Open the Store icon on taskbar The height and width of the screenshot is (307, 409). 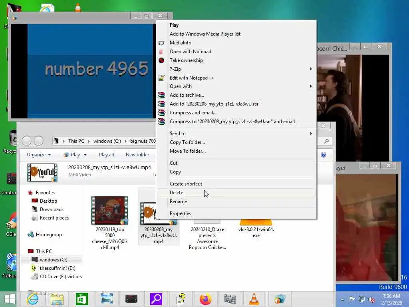[81, 299]
